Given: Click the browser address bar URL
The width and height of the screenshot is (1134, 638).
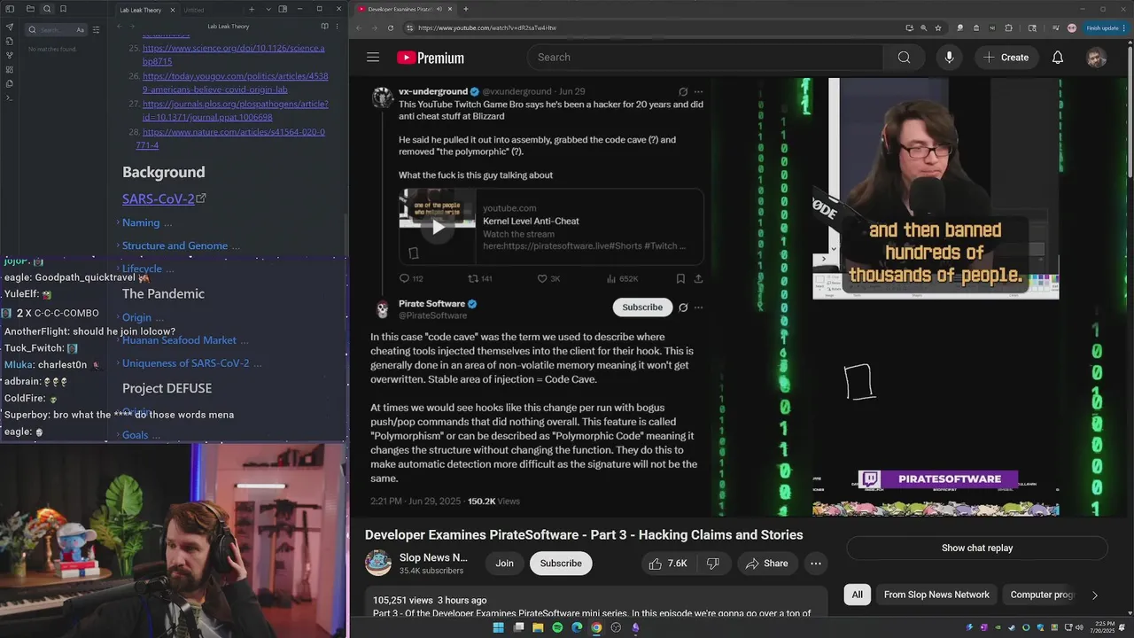Looking at the screenshot, I should pos(487,27).
